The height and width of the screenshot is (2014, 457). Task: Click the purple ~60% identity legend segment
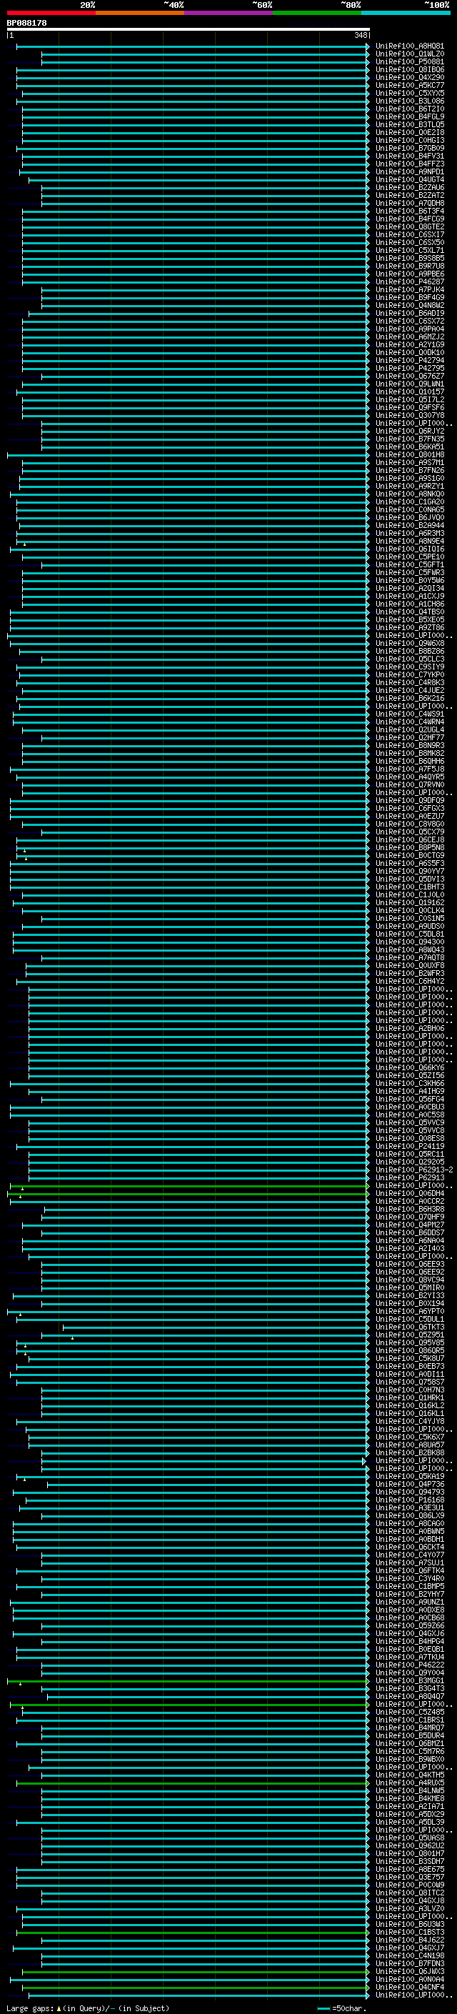click(x=228, y=13)
